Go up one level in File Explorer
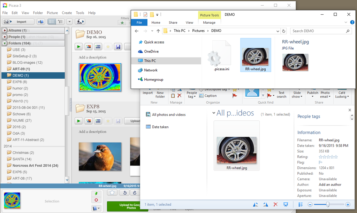 pos(158,31)
